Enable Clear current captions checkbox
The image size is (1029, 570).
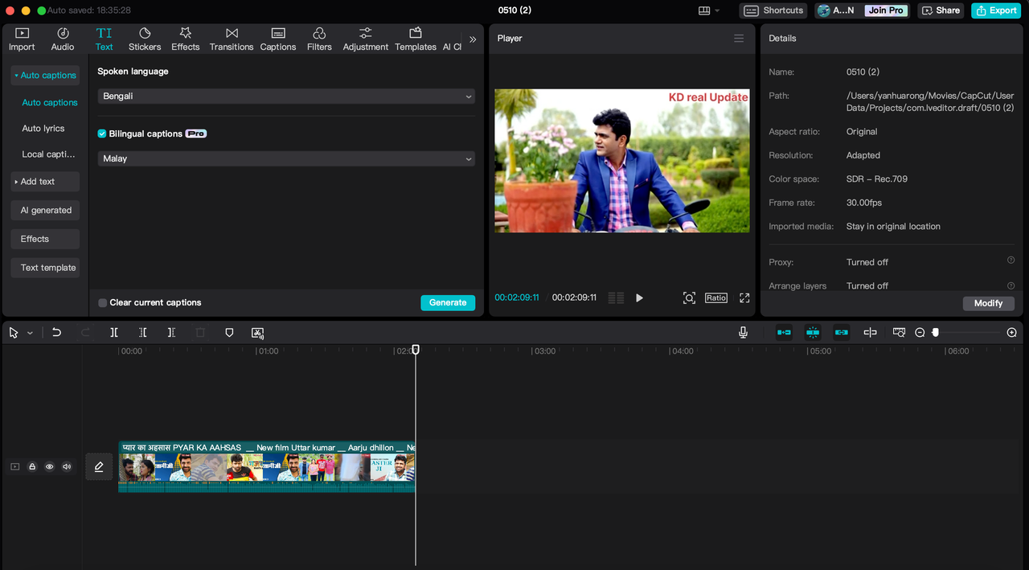click(102, 303)
